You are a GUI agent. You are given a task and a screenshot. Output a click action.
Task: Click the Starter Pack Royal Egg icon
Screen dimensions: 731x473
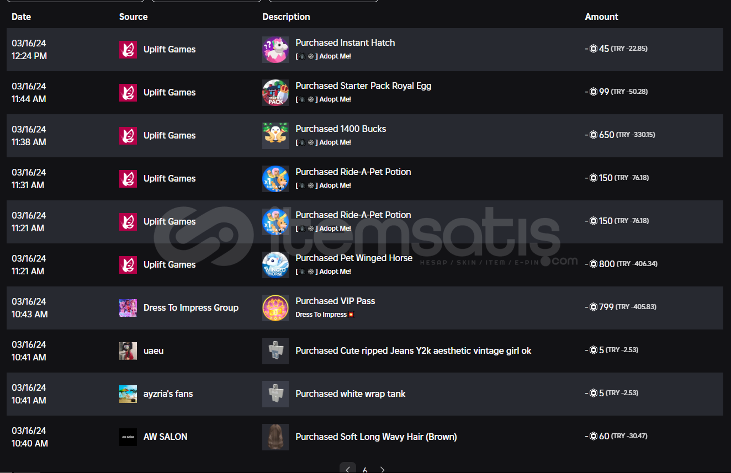coord(276,93)
